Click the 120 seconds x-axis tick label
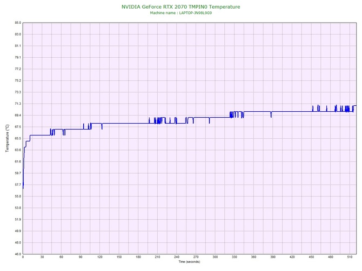 [100, 257]
